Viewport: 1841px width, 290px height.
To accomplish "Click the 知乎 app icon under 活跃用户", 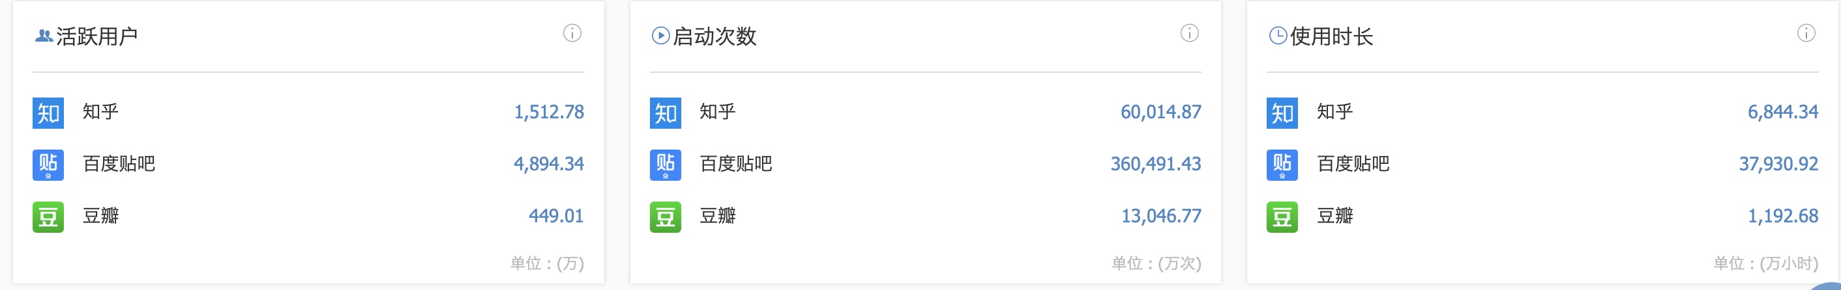I will 48,112.
